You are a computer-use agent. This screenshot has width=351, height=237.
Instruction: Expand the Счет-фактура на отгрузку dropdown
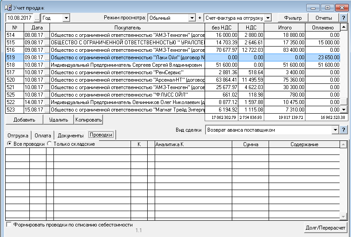pyautogui.click(x=268, y=18)
